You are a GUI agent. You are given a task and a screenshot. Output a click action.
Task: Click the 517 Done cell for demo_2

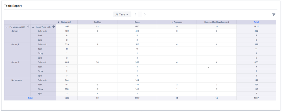[x=137, y=44]
